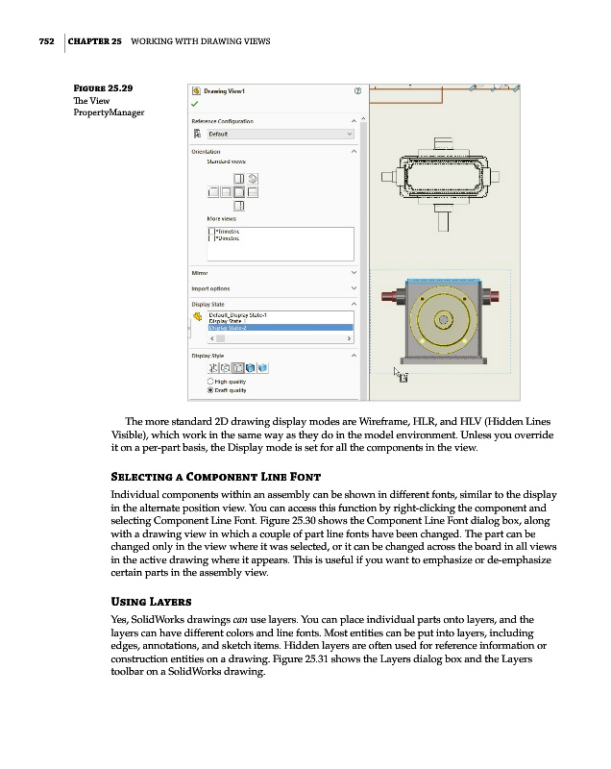The height and width of the screenshot is (769, 611).
Task: Select the Draft quality radio button
Action: tap(211, 390)
